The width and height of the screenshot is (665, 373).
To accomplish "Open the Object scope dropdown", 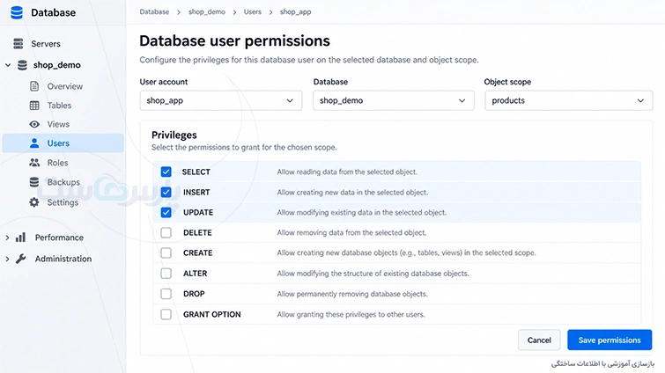I will [x=568, y=100].
